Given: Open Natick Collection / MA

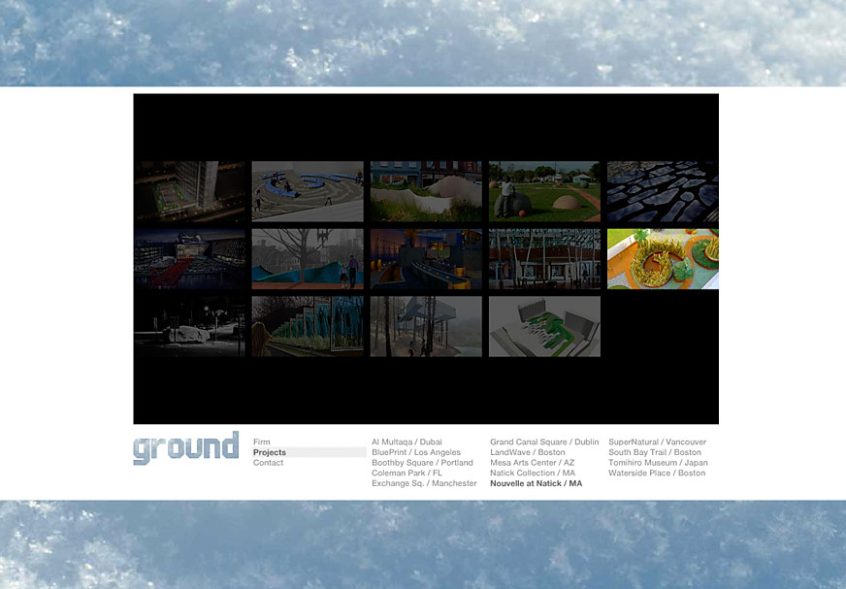Looking at the screenshot, I should click(533, 472).
